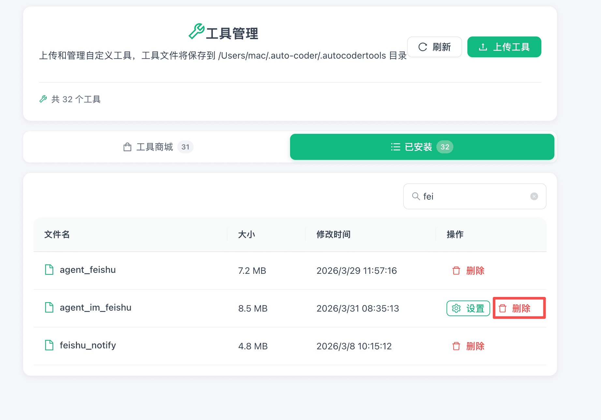Delete the agent_im_feishu tool

click(515, 308)
